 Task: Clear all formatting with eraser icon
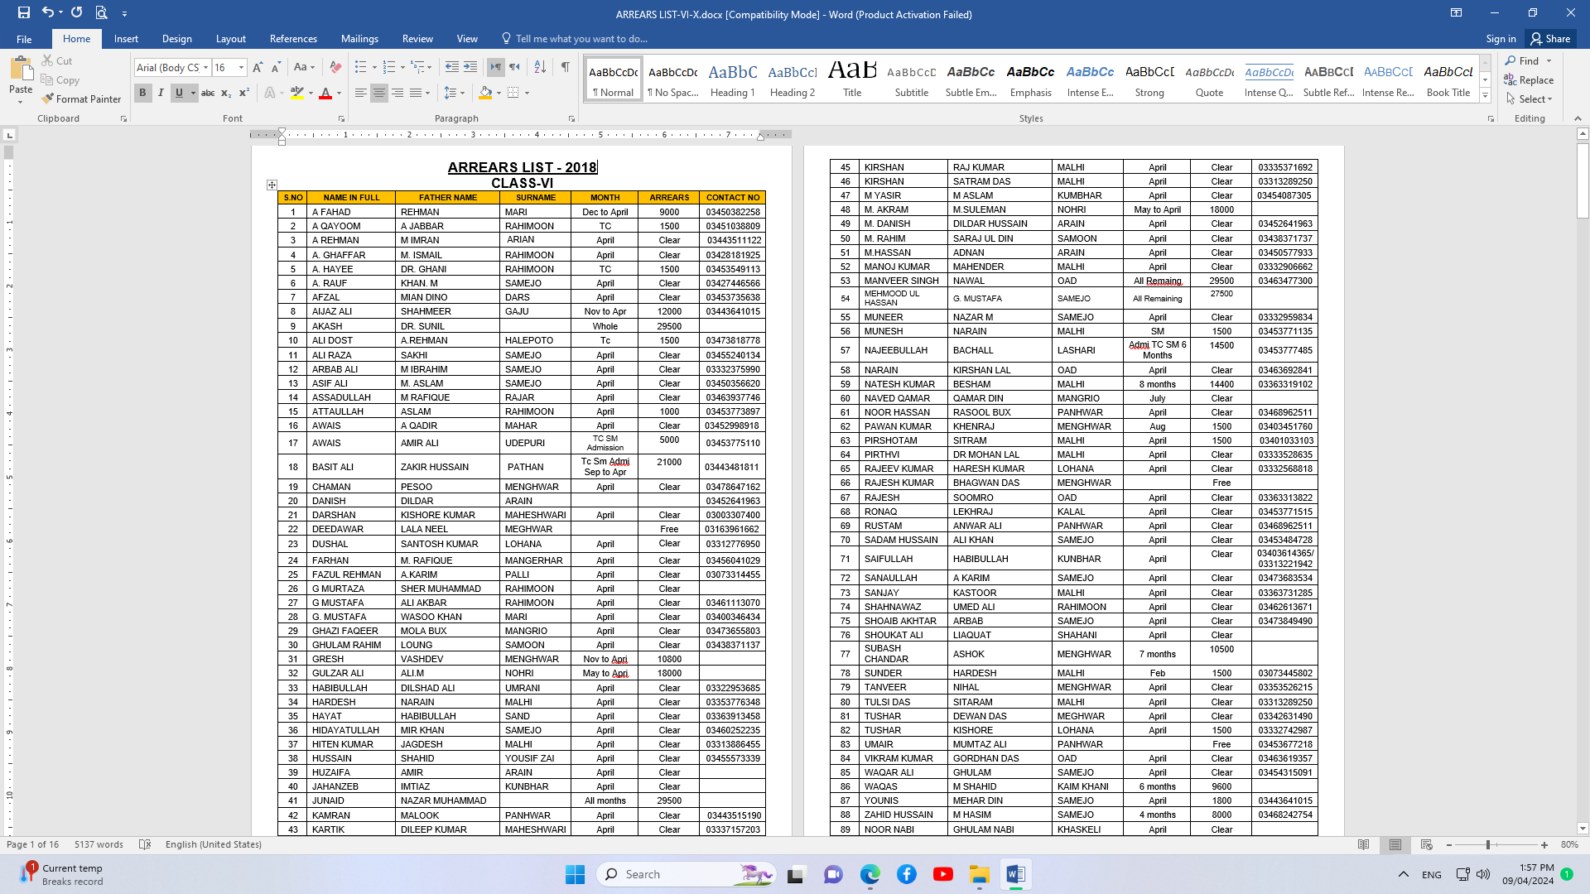(335, 67)
